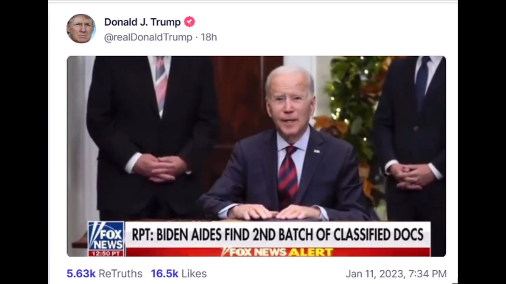View the 5.63k ReTruths list
The image size is (506, 284).
104,273
